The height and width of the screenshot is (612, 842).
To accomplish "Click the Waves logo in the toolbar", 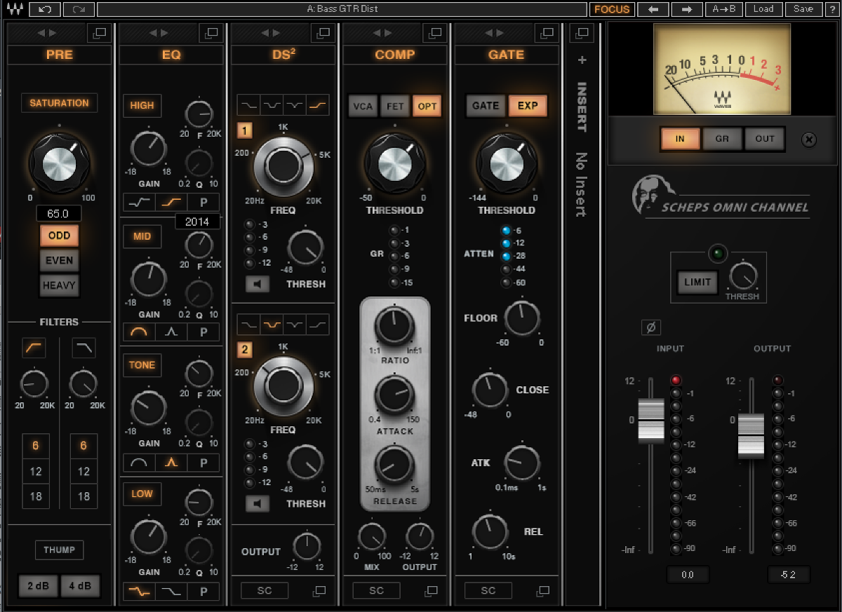I will [15, 9].
